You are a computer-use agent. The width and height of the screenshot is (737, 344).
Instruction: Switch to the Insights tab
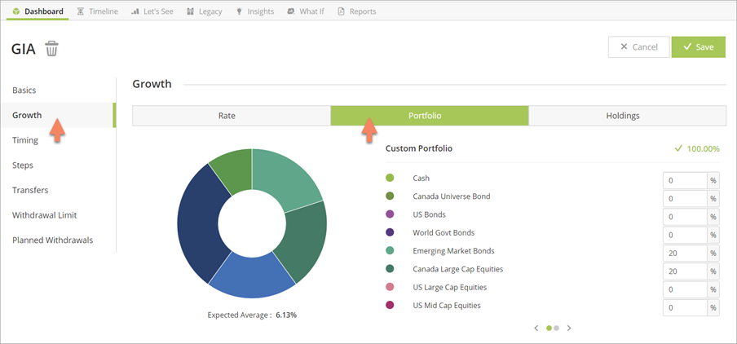tap(254, 11)
